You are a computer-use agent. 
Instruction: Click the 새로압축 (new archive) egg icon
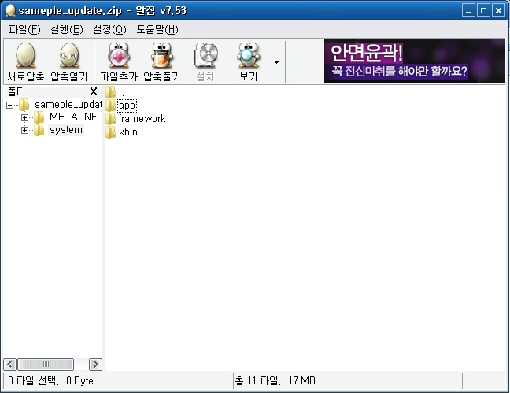(x=25, y=57)
